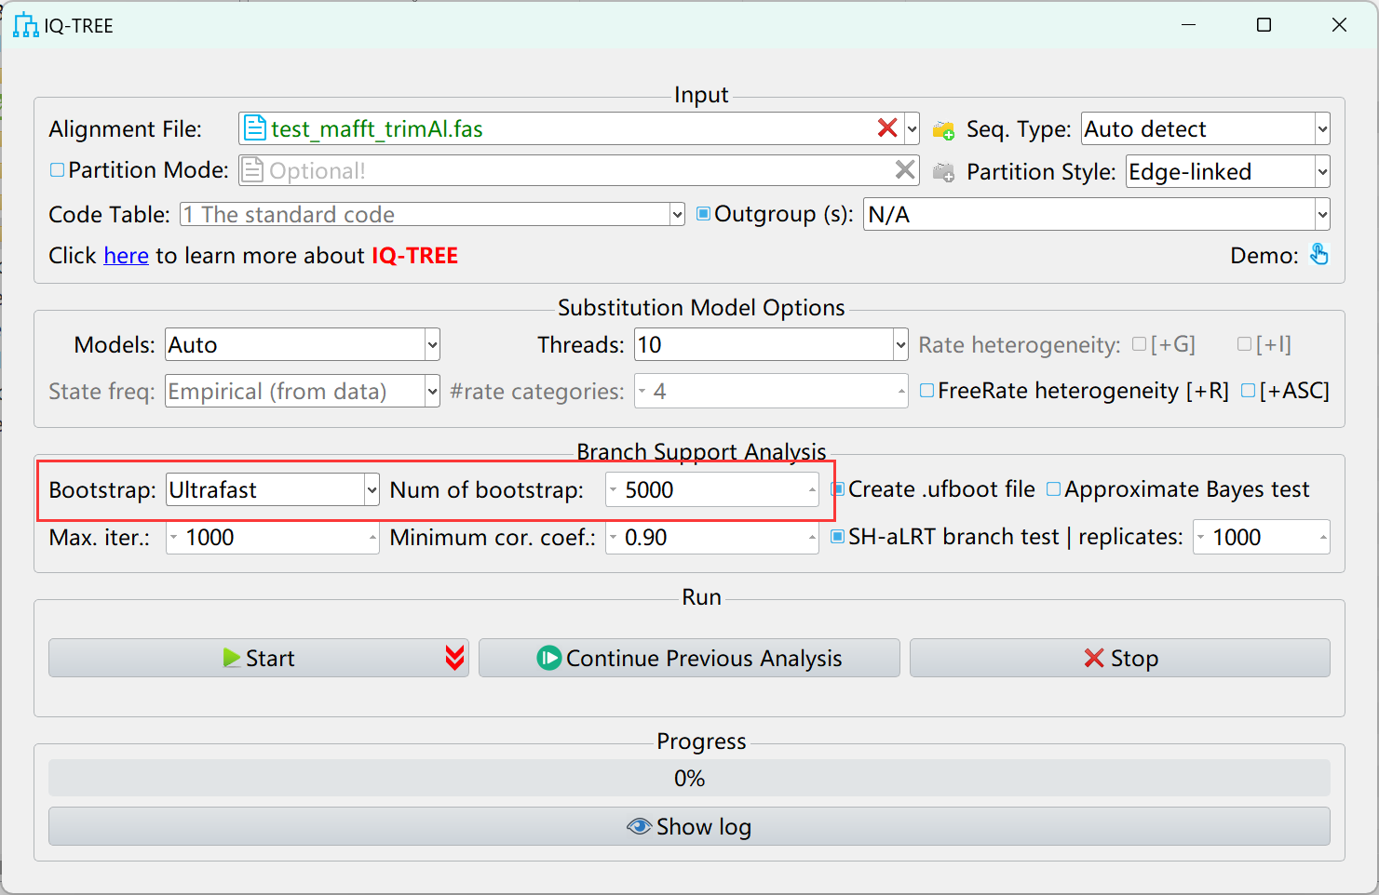Image resolution: width=1379 pixels, height=895 pixels.
Task: Click Continue Previous Analysis button
Action: [689, 658]
